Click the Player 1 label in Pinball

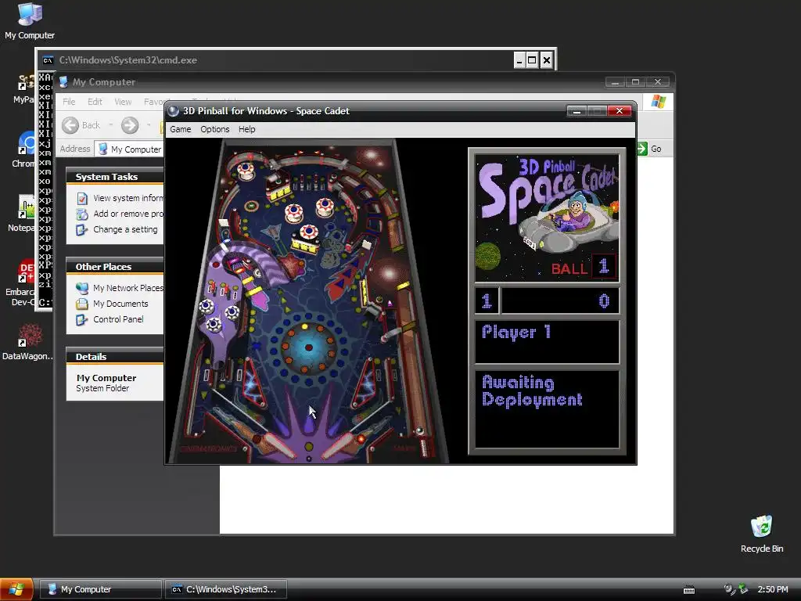[x=516, y=332]
